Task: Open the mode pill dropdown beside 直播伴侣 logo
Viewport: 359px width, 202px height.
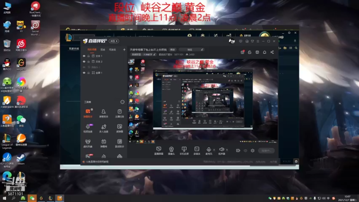Action: click(114, 41)
